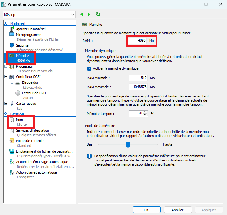Click the Emplacement du fichier de pagination icon
Viewport: 227px width, 215px height.
point(12,151)
